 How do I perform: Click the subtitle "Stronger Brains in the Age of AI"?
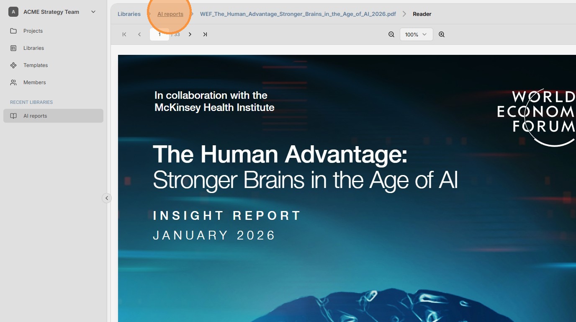point(305,180)
